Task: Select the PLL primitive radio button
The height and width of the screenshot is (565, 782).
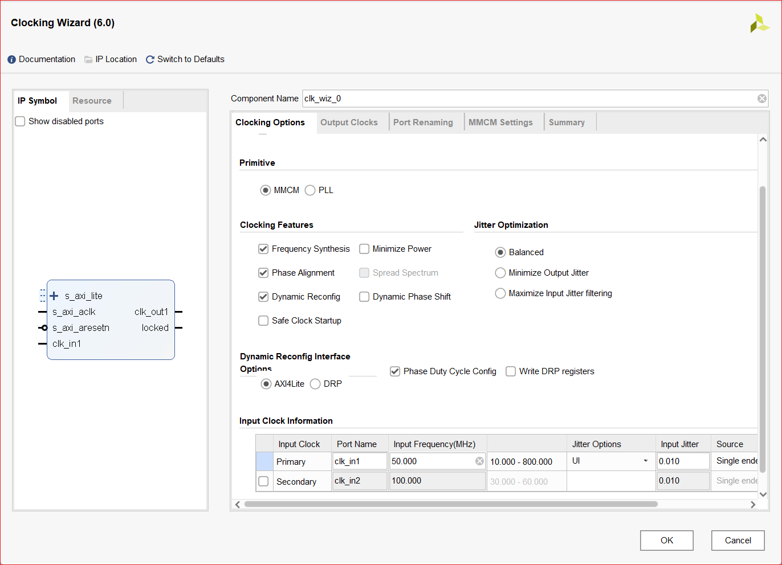Action: point(310,190)
